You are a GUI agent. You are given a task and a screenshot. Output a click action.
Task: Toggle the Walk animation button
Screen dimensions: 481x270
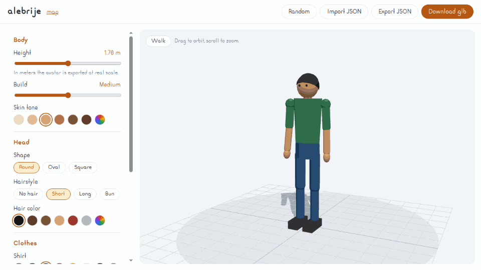158,40
